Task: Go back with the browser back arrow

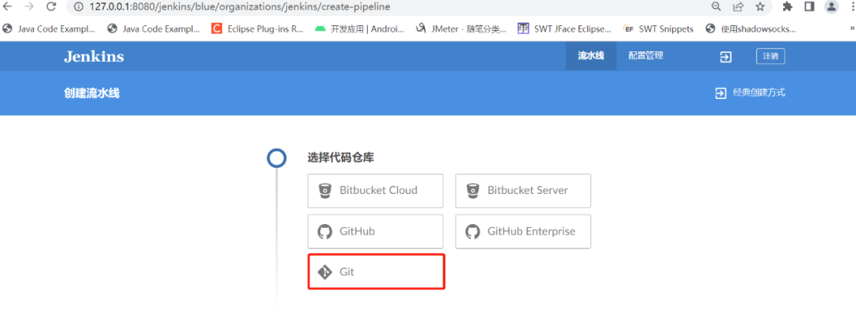Action: pos(8,6)
